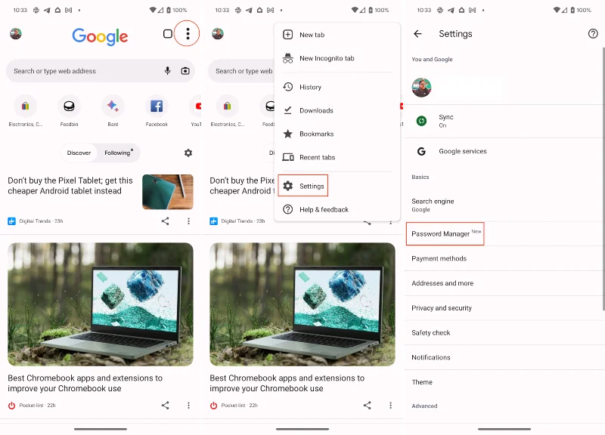605x435 pixels.
Task: Open more options for Chromebook article in left screen
Action: coord(188,406)
